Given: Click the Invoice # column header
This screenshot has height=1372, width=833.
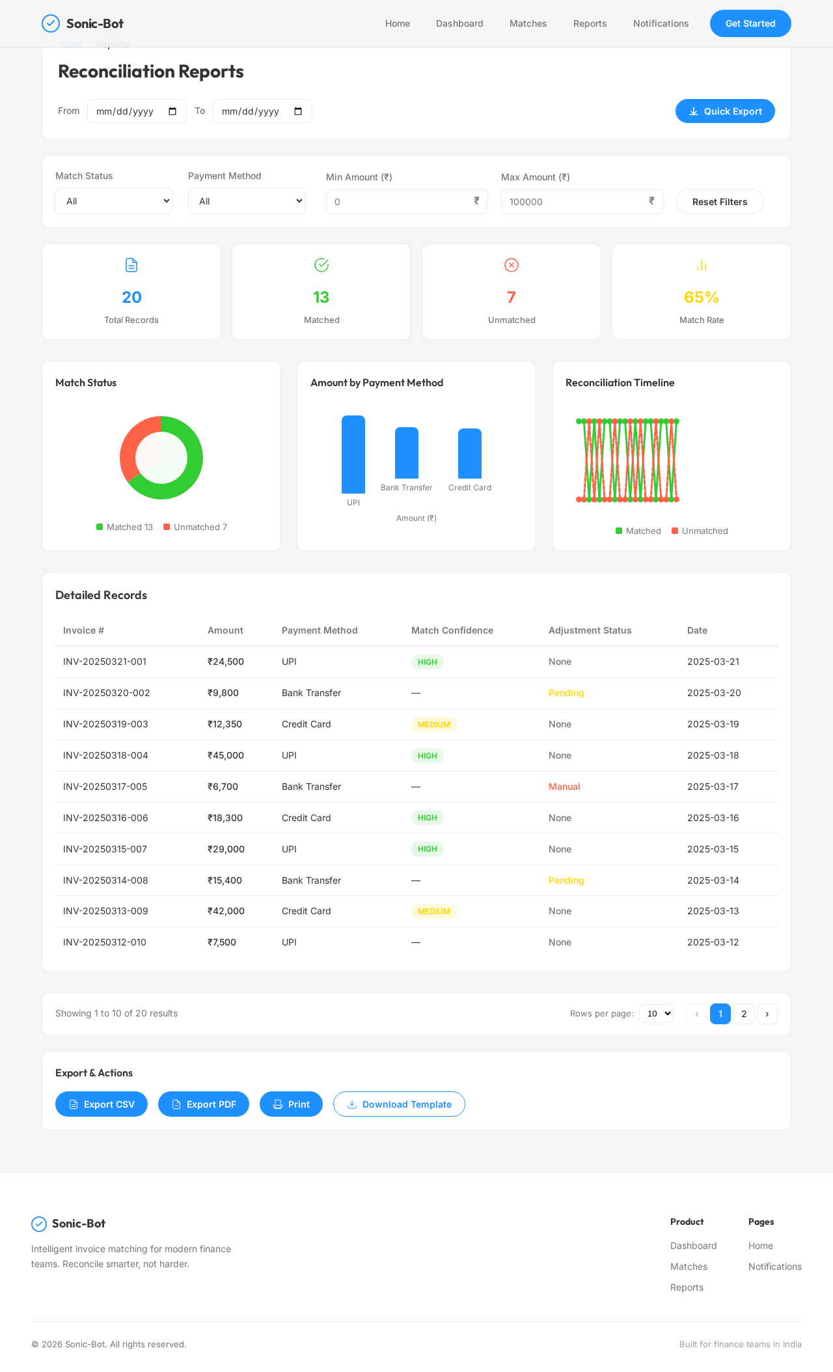Looking at the screenshot, I should point(83,630).
